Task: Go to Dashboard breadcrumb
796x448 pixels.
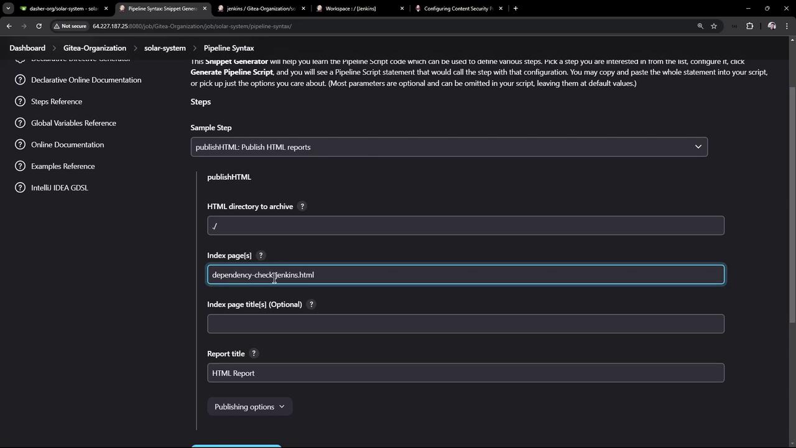Action: 27,48
